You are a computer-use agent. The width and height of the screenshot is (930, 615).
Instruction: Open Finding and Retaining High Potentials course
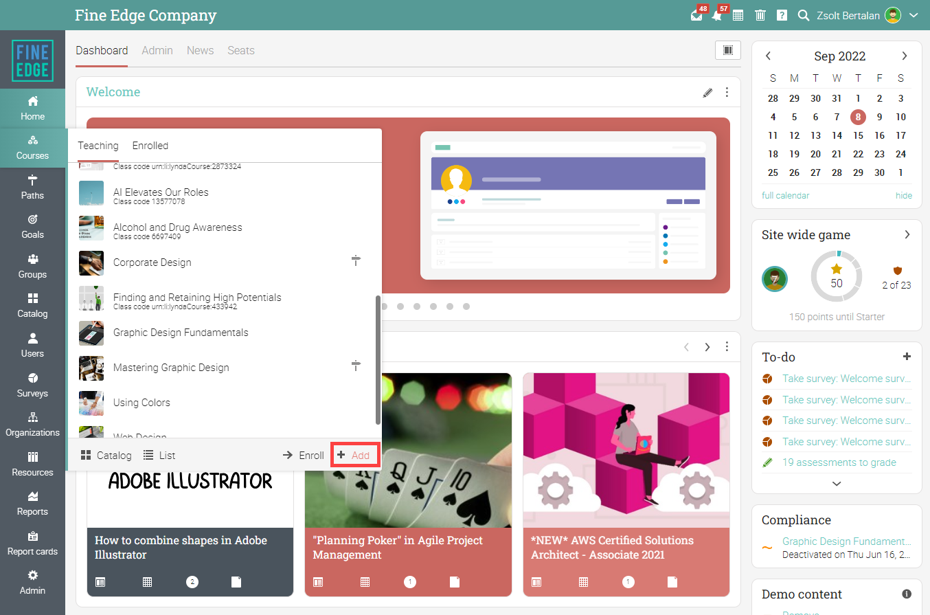pos(197,298)
